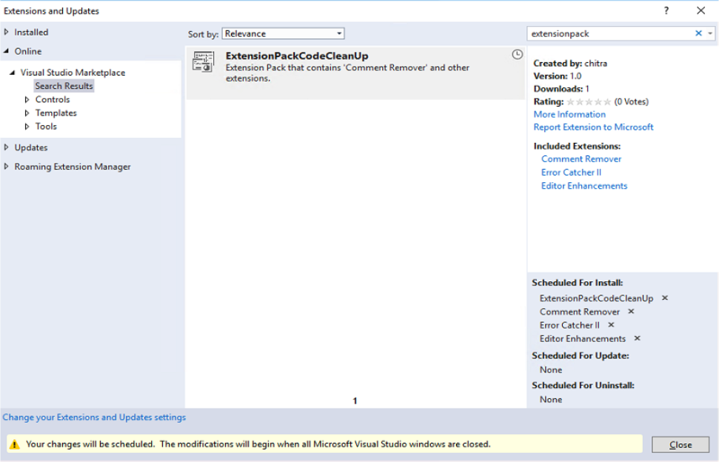Viewport: 719px width, 462px height.
Task: Click None under Scheduled For Update
Action: point(551,370)
